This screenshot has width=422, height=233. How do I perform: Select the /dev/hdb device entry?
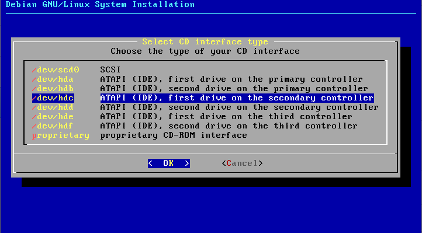coord(53,88)
